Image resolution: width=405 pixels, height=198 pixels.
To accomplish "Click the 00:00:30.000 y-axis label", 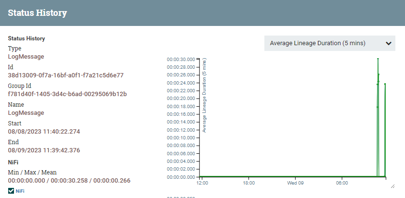I will click(181, 59).
